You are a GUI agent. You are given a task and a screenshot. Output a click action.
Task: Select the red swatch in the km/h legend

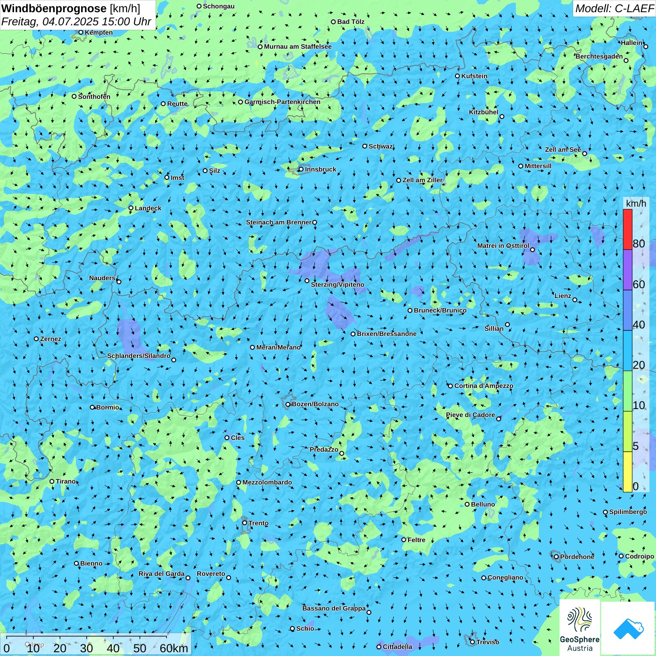627,229
